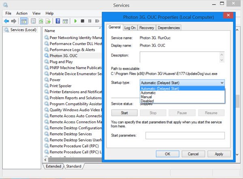Image resolution: width=243 pixels, height=179 pixels.
Task: Open the Help menu
Action: pos(49,13)
